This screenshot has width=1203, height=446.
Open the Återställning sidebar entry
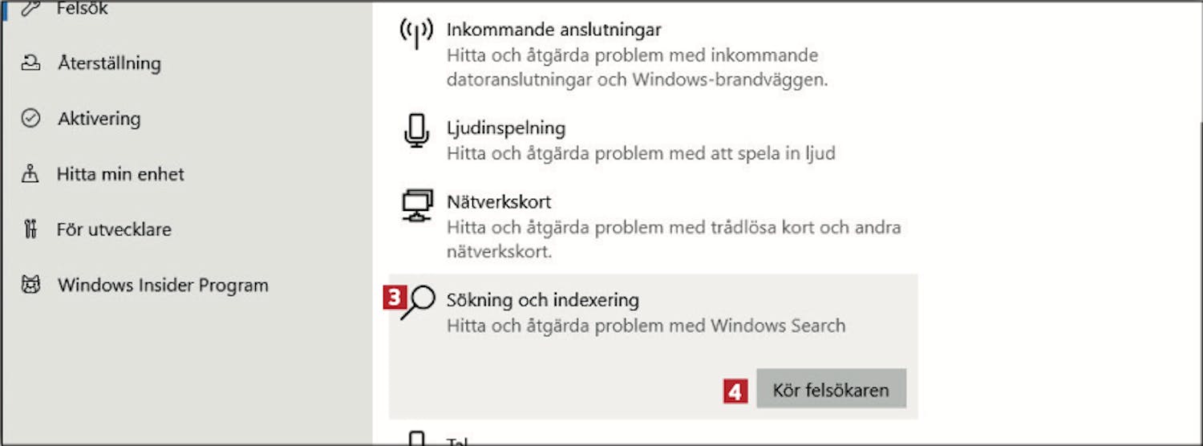[109, 63]
